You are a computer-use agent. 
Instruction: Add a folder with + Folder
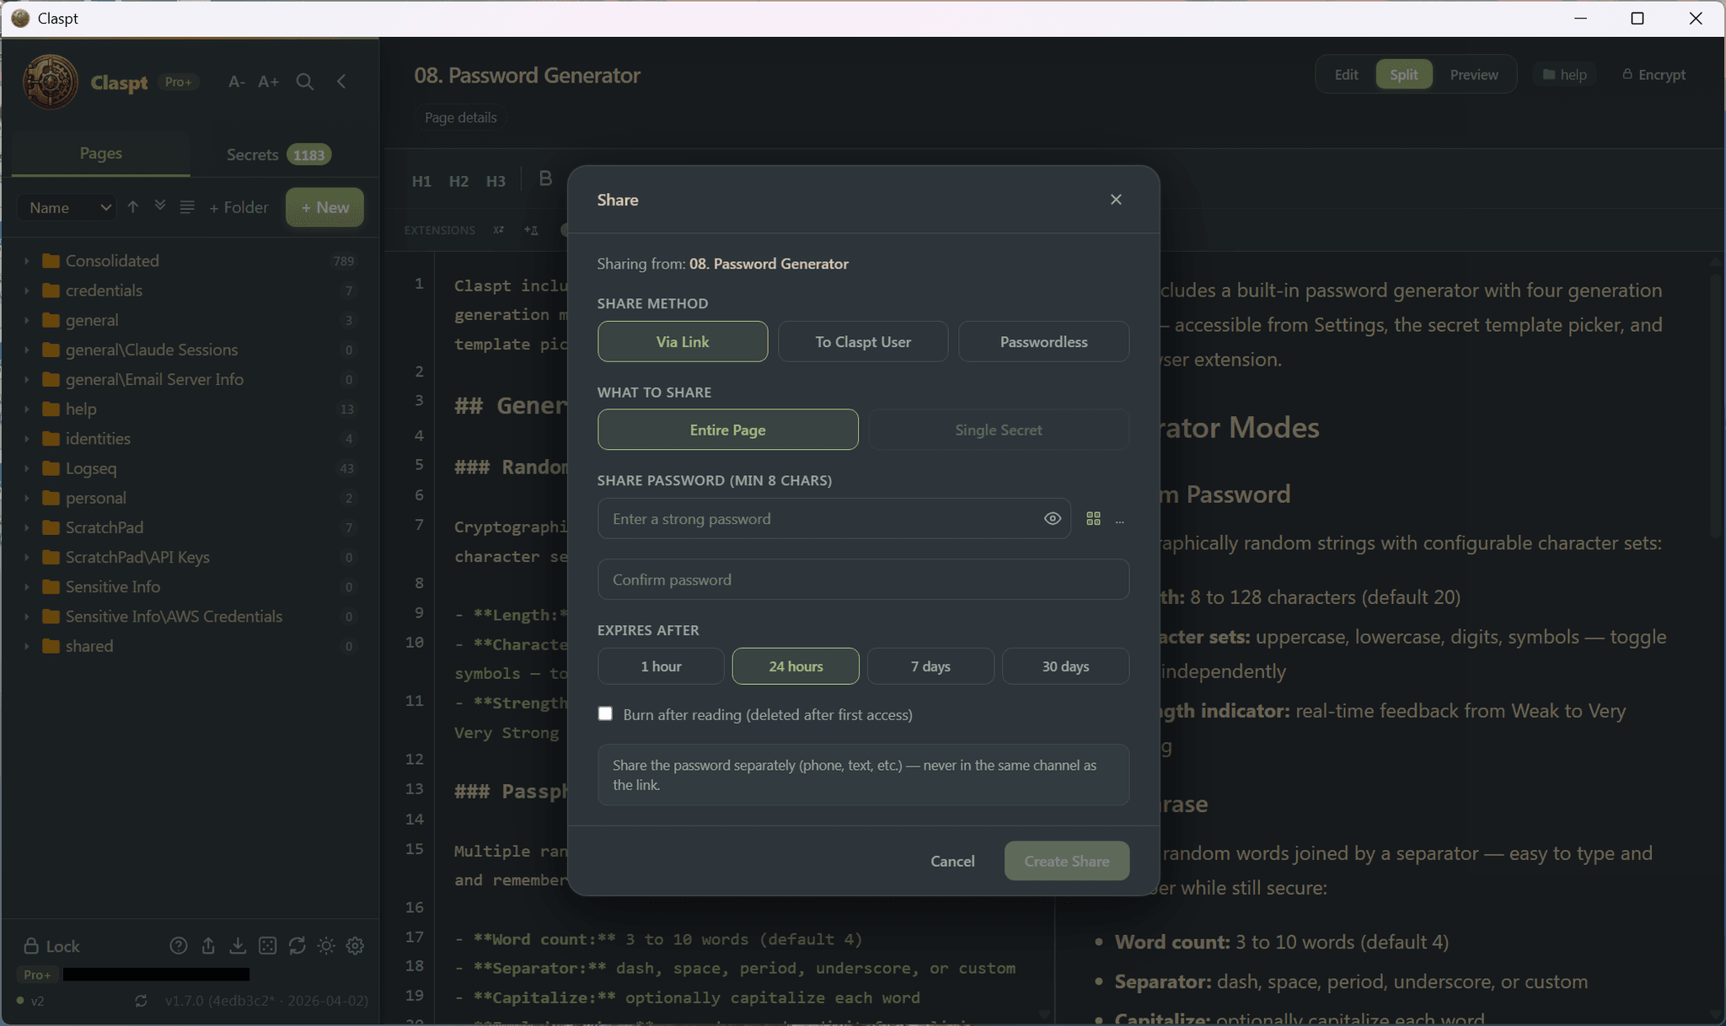point(239,207)
